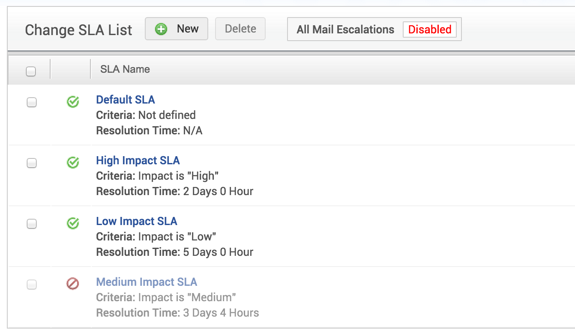Image resolution: width=575 pixels, height=332 pixels.
Task: Tick the select-all checkbox in table header
Action: click(31, 71)
